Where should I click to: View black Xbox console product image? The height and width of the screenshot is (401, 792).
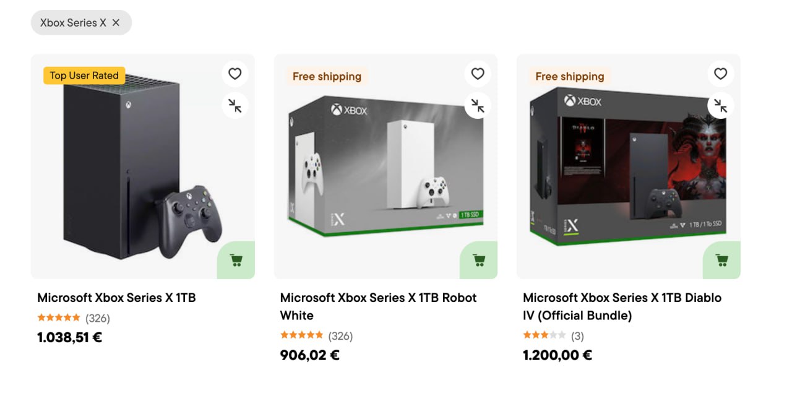(x=143, y=166)
